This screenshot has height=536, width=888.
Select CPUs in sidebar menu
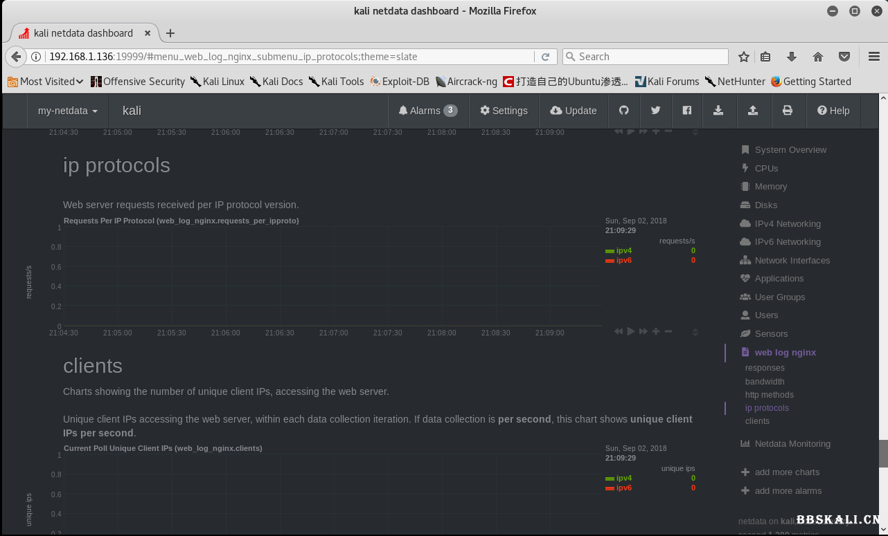point(766,168)
